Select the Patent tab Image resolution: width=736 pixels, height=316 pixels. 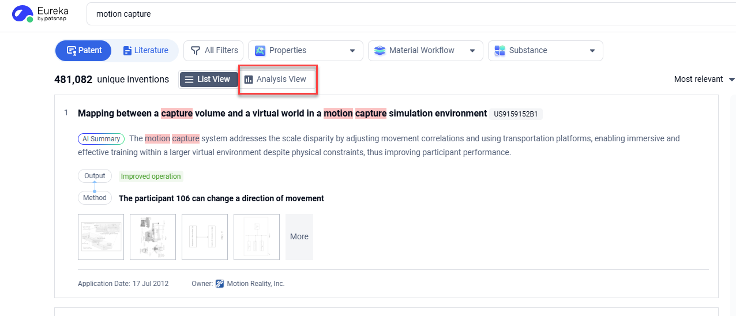[x=84, y=51]
